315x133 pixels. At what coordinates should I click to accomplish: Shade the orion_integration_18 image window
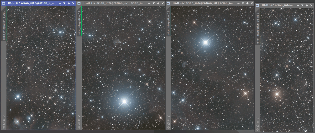pyautogui.click(x=243, y=3)
